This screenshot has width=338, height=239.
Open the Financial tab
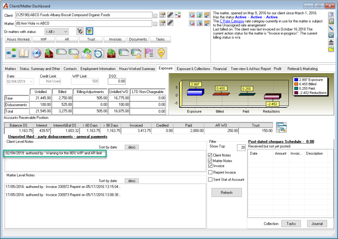click(x=220, y=69)
